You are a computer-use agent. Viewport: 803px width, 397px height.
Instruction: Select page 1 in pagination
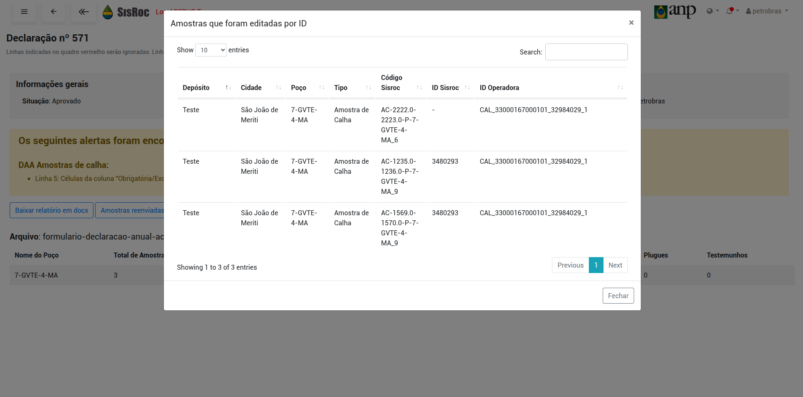click(596, 265)
